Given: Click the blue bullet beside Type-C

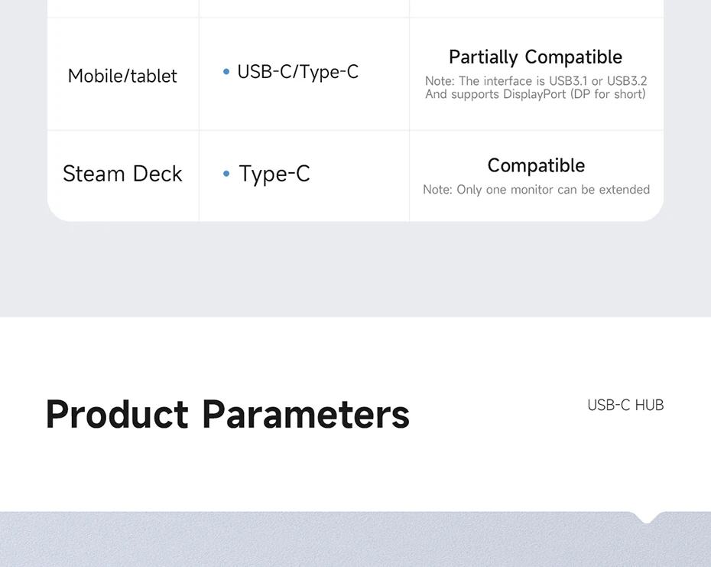Looking at the screenshot, I should [226, 174].
